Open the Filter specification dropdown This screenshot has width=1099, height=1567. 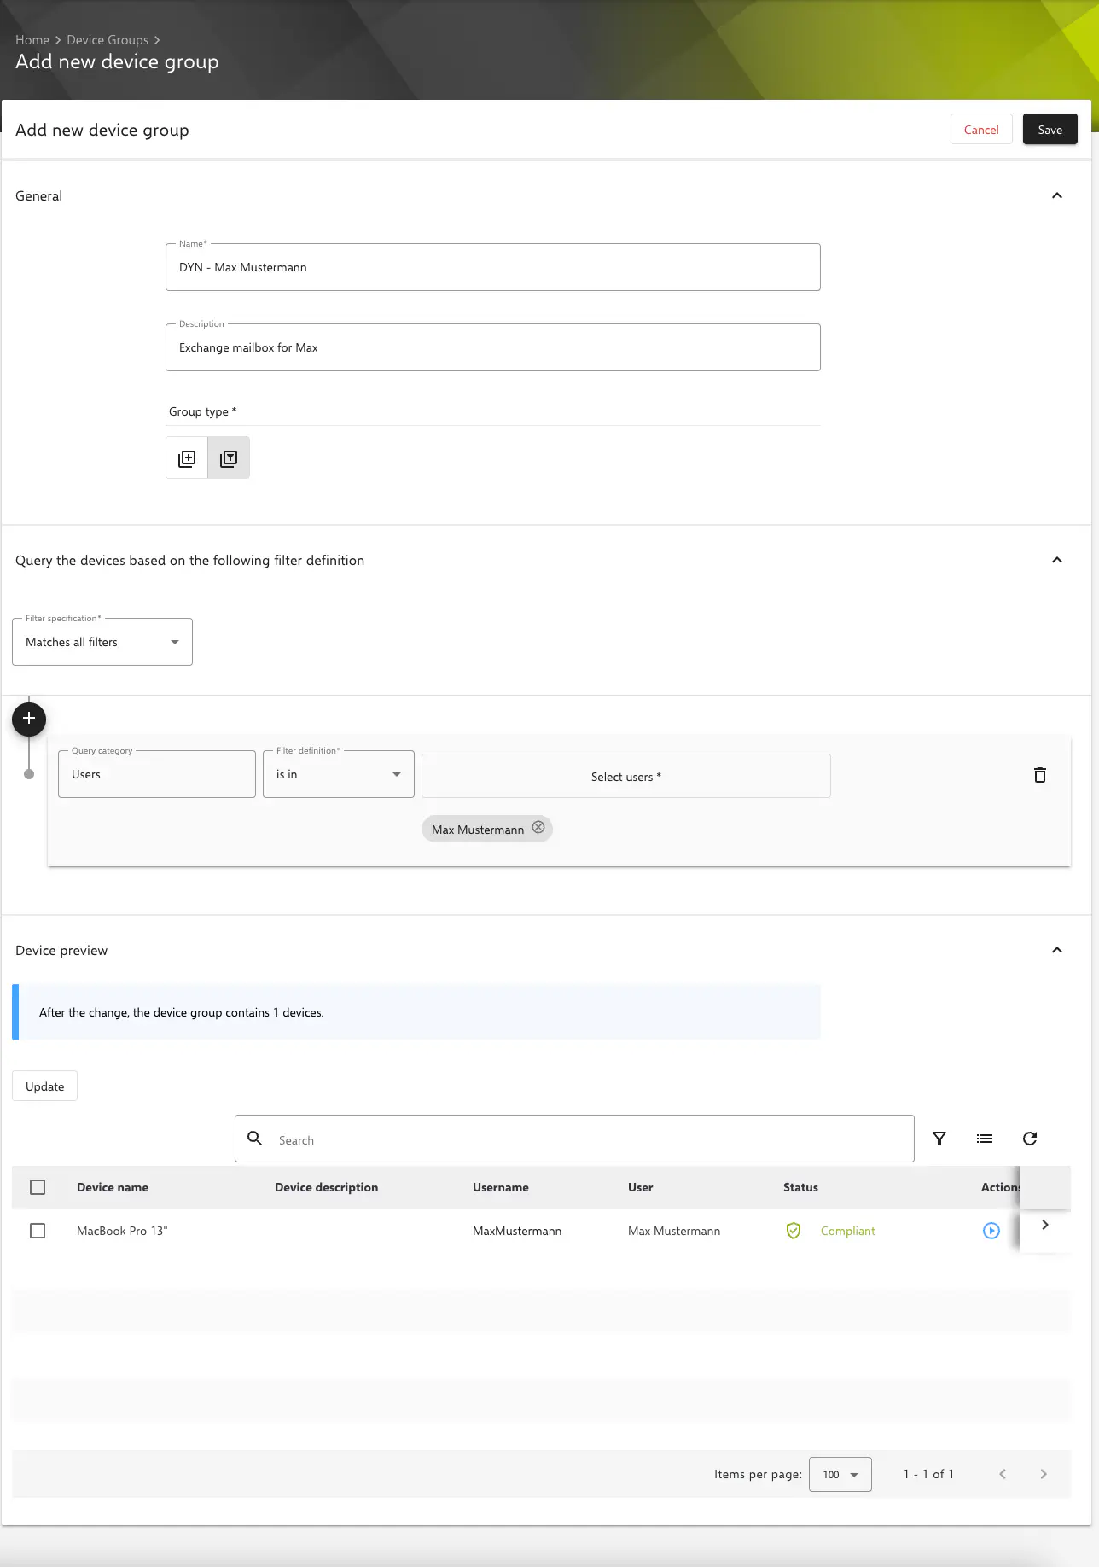point(102,642)
